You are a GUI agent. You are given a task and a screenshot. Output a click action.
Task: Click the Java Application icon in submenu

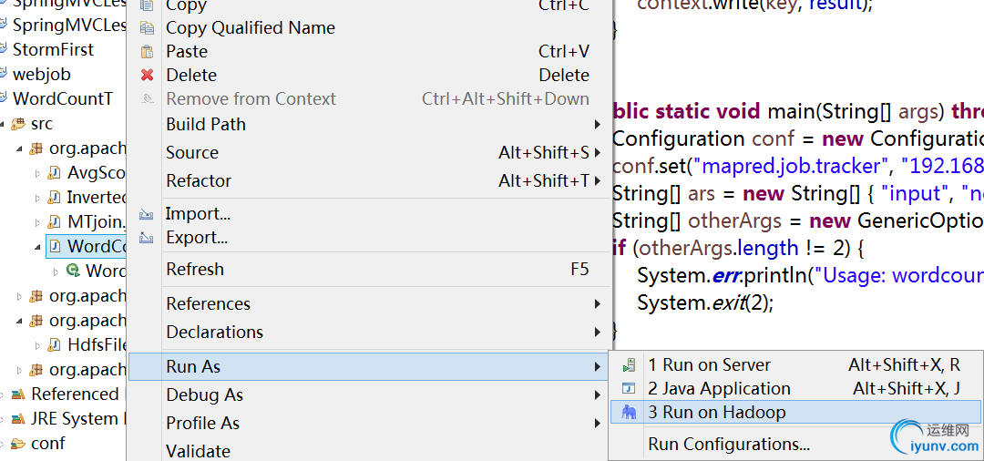[x=629, y=389]
